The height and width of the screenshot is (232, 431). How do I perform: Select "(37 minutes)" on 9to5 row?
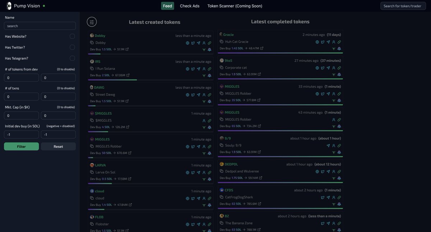[x=331, y=60]
